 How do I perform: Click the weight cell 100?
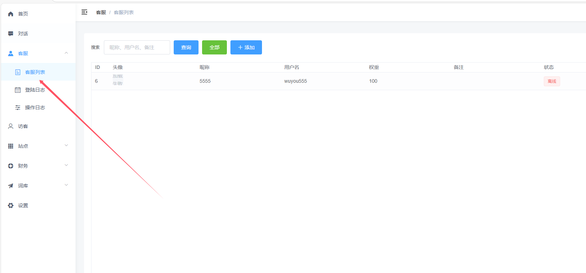[x=373, y=81]
